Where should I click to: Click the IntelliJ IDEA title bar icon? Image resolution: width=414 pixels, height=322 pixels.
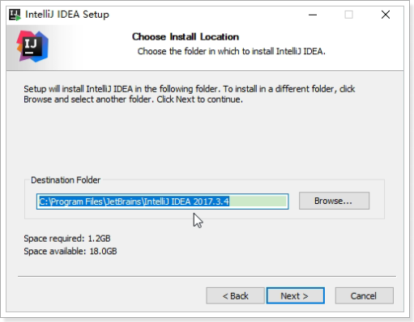[x=15, y=15]
